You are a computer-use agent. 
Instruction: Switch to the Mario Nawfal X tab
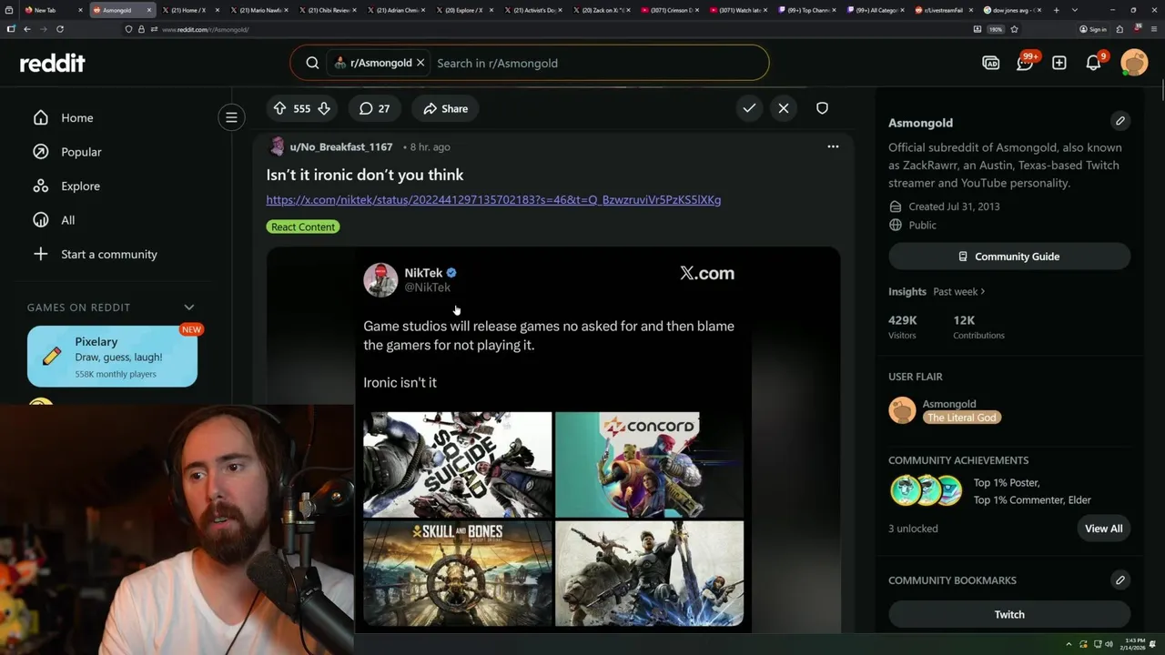pos(261,10)
